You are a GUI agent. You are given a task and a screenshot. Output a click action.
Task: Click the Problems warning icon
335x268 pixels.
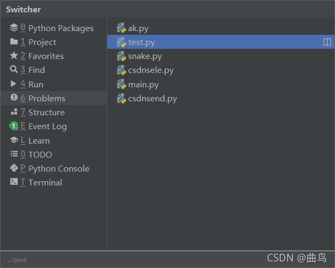click(14, 98)
